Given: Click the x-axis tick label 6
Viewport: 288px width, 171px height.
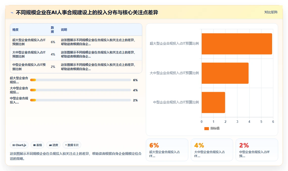Looking at the screenshot, I should (273, 122).
